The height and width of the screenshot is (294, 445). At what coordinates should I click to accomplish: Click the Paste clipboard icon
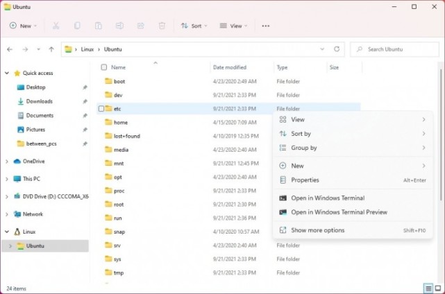[x=98, y=26]
